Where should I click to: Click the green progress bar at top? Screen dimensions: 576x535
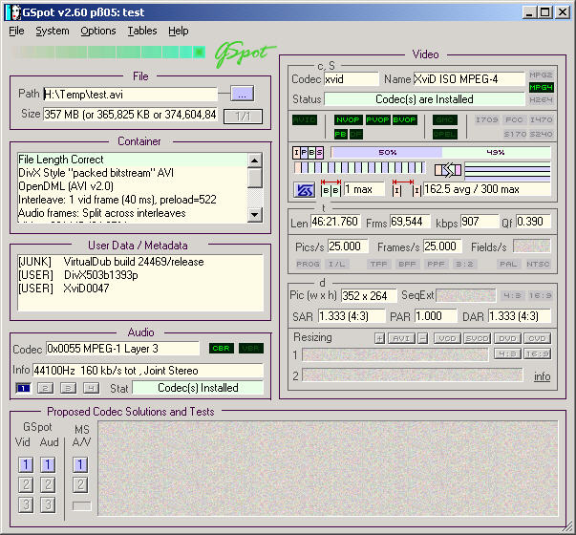pos(110,53)
